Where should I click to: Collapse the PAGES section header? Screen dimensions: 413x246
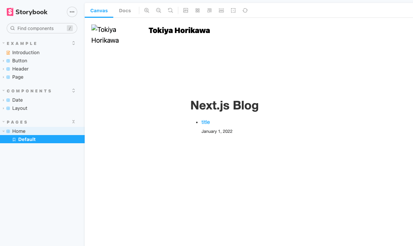(17, 122)
